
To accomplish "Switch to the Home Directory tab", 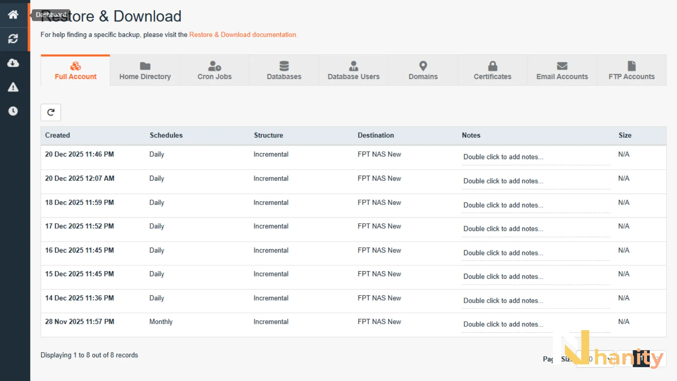I will pos(145,71).
